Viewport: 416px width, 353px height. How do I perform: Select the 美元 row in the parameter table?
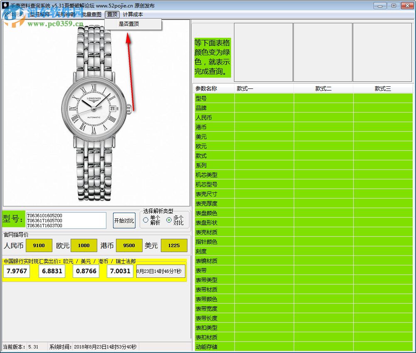tap(304, 137)
